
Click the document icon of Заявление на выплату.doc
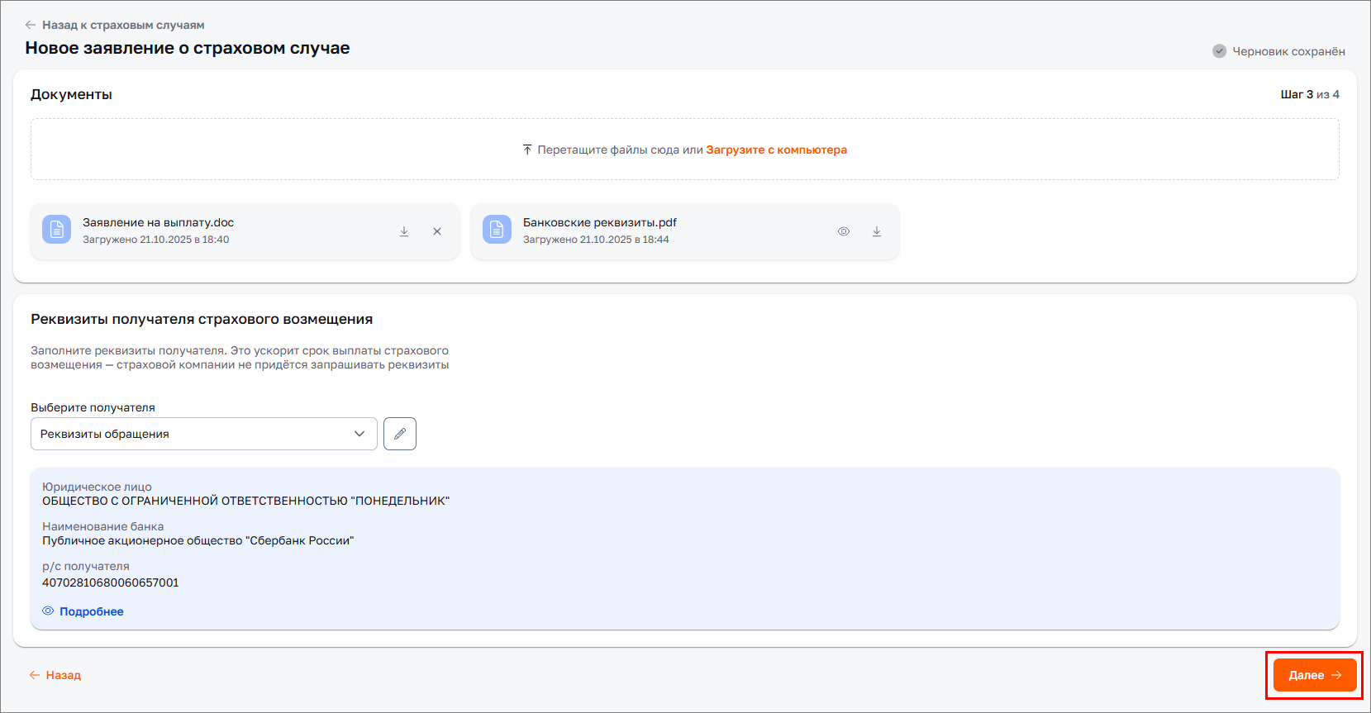[57, 230]
